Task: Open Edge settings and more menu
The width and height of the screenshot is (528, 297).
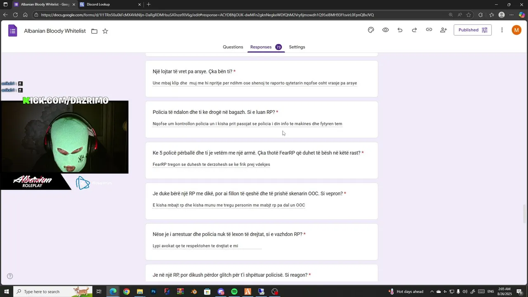Action: [x=511, y=15]
